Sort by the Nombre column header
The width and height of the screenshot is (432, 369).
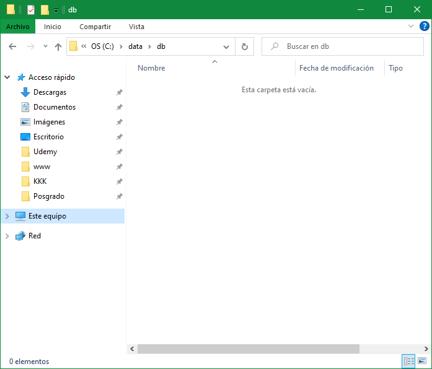[151, 68]
